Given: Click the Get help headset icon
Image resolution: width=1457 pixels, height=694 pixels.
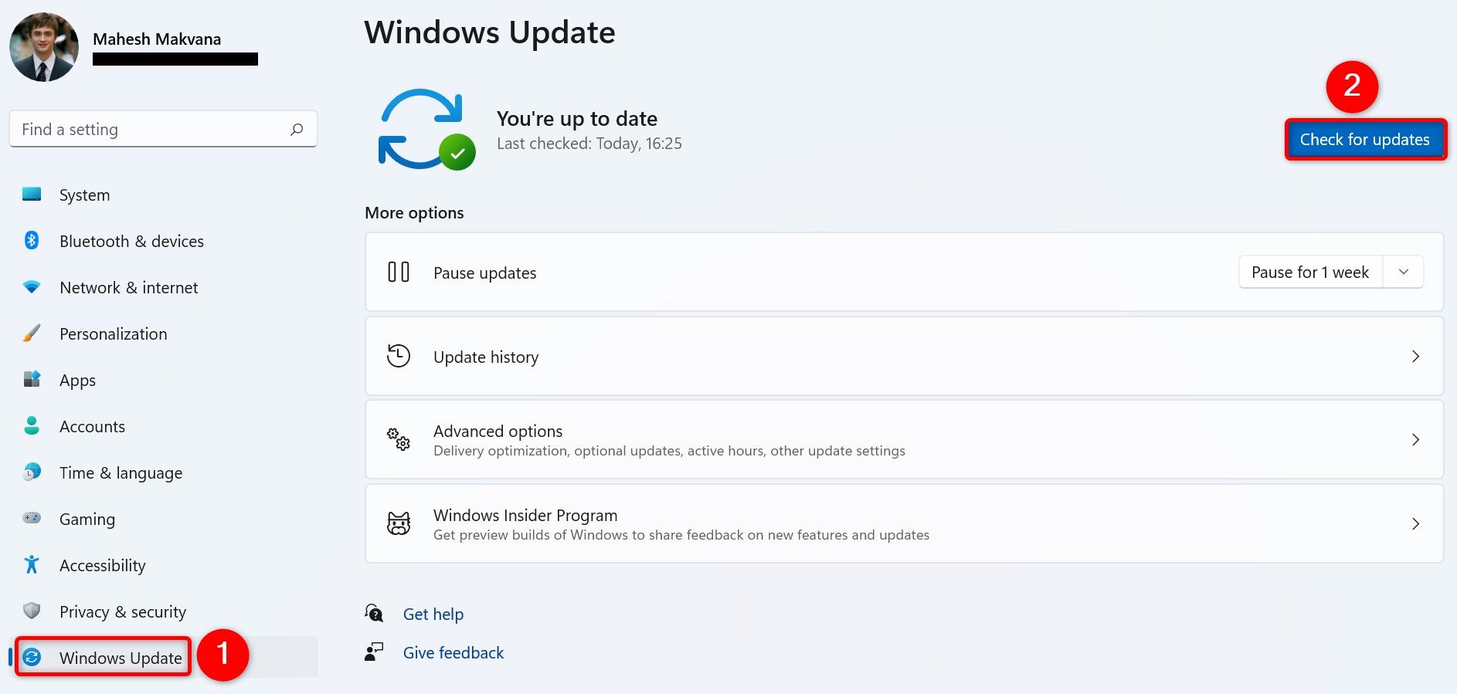Looking at the screenshot, I should pos(374,614).
